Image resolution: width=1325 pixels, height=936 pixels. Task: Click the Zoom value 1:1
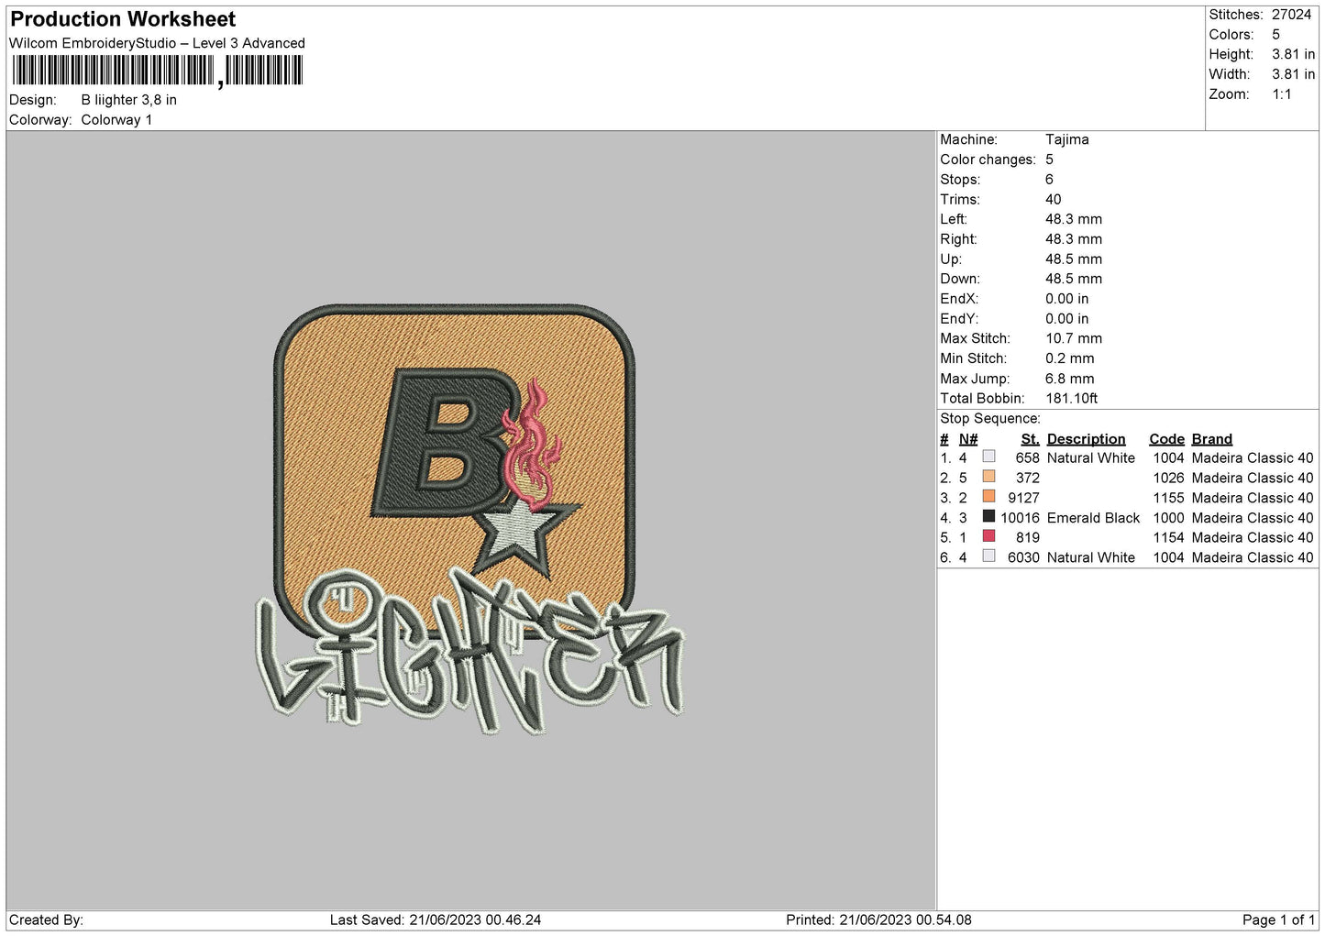coord(1281,94)
